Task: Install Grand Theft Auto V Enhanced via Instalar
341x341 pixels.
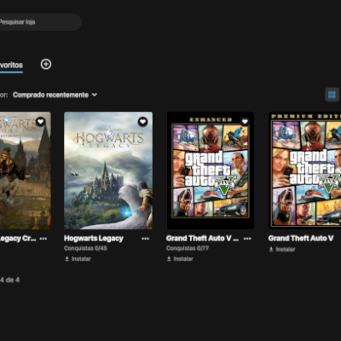Action: pos(180,259)
